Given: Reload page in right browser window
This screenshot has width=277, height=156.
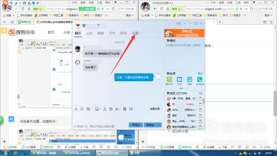Looking at the screenshot, I should [x=162, y=9].
